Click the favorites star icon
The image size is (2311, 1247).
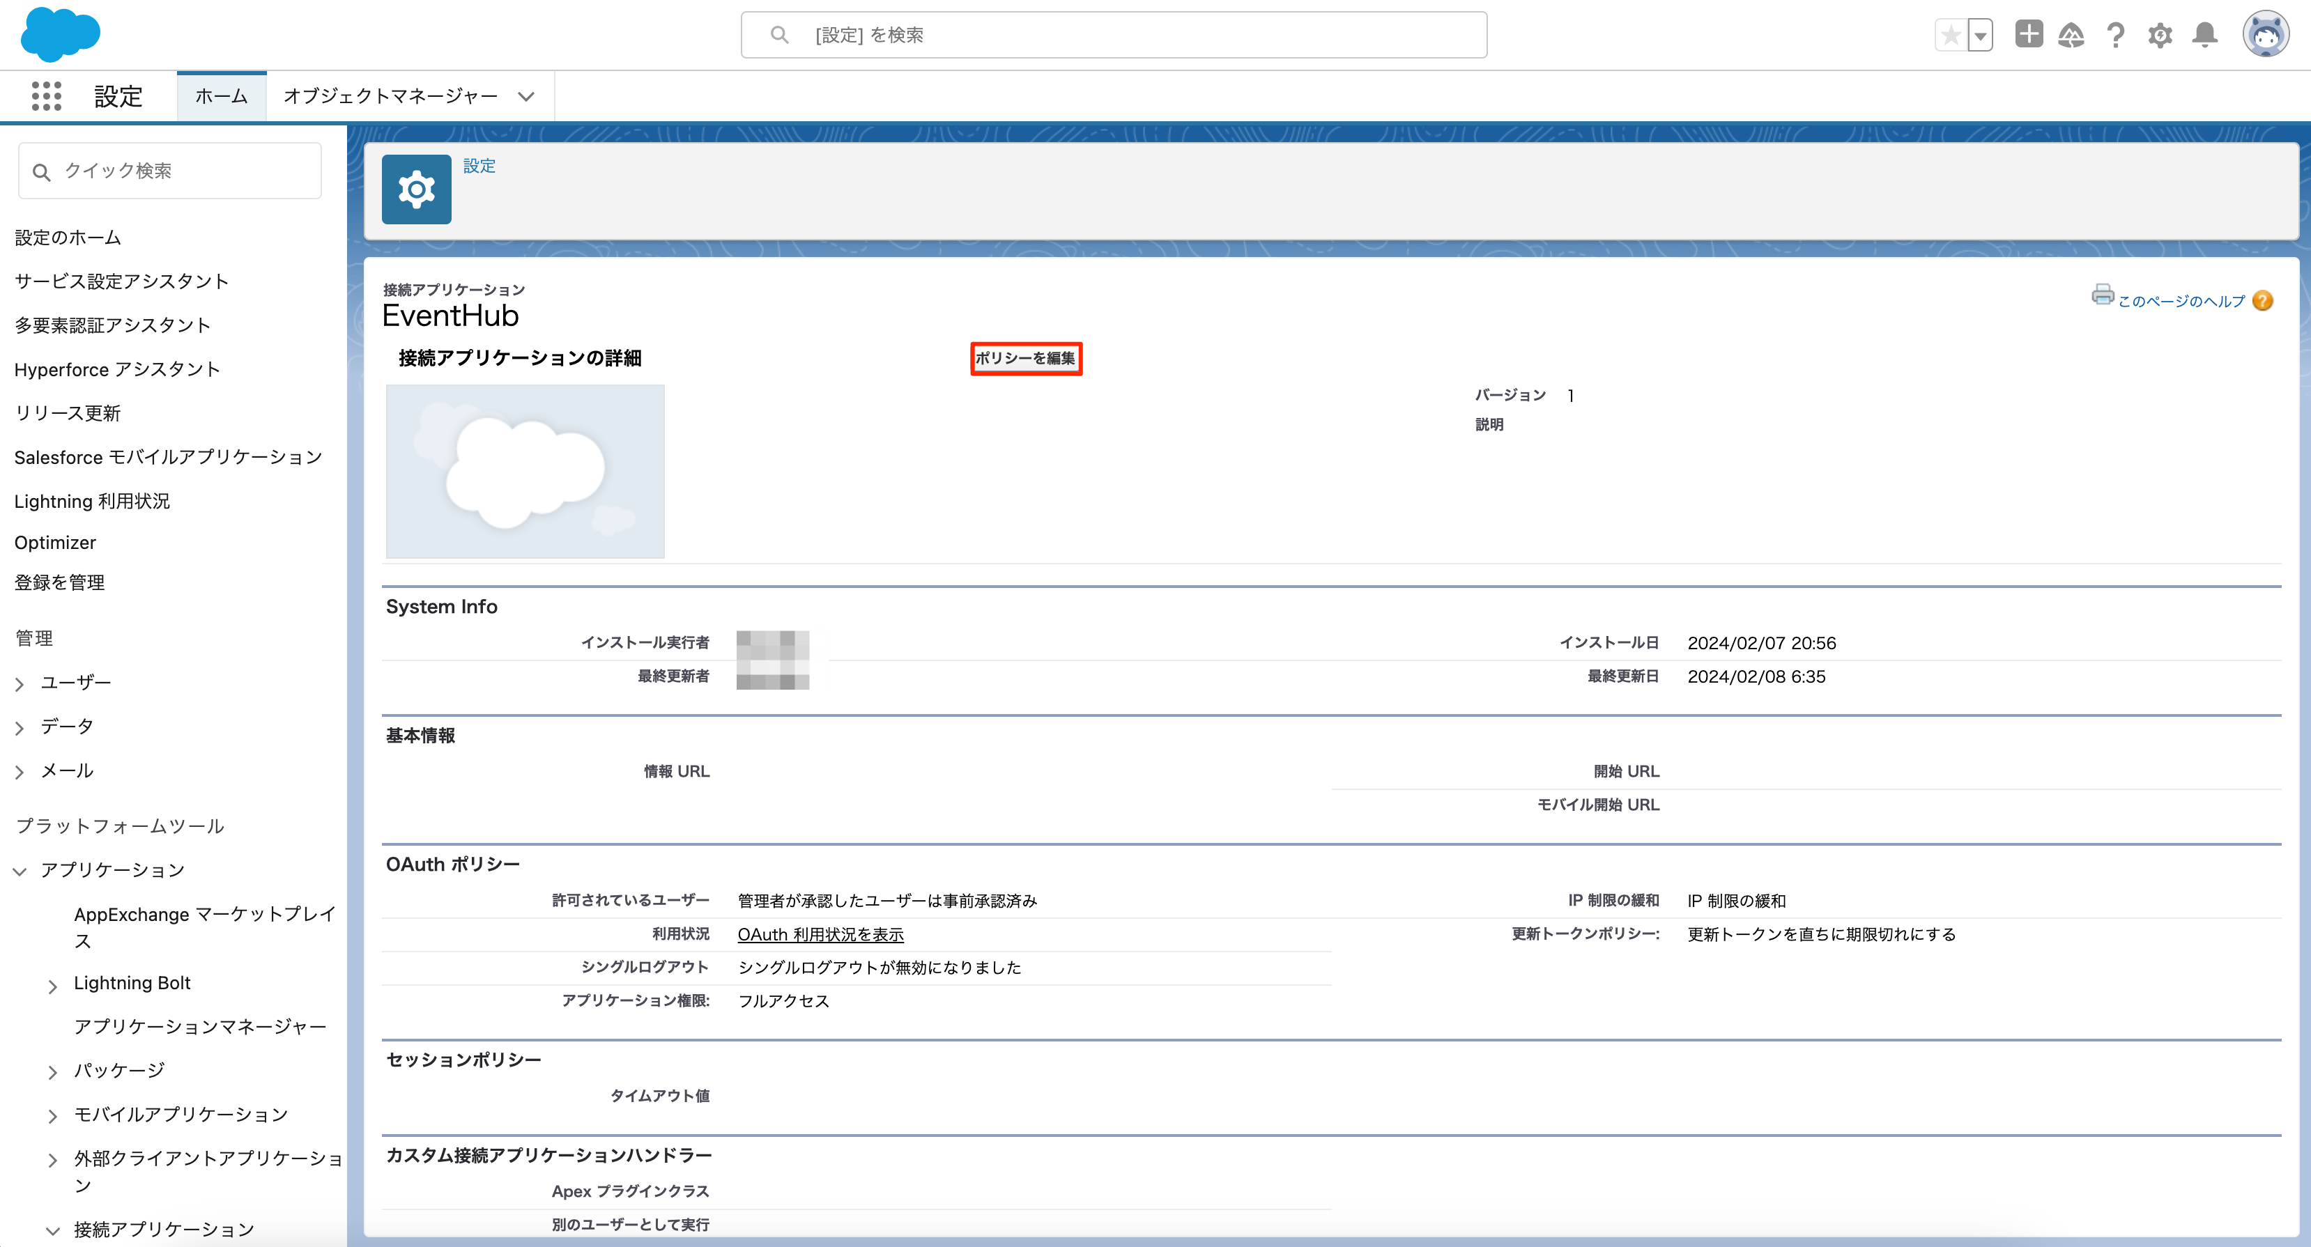[1951, 35]
